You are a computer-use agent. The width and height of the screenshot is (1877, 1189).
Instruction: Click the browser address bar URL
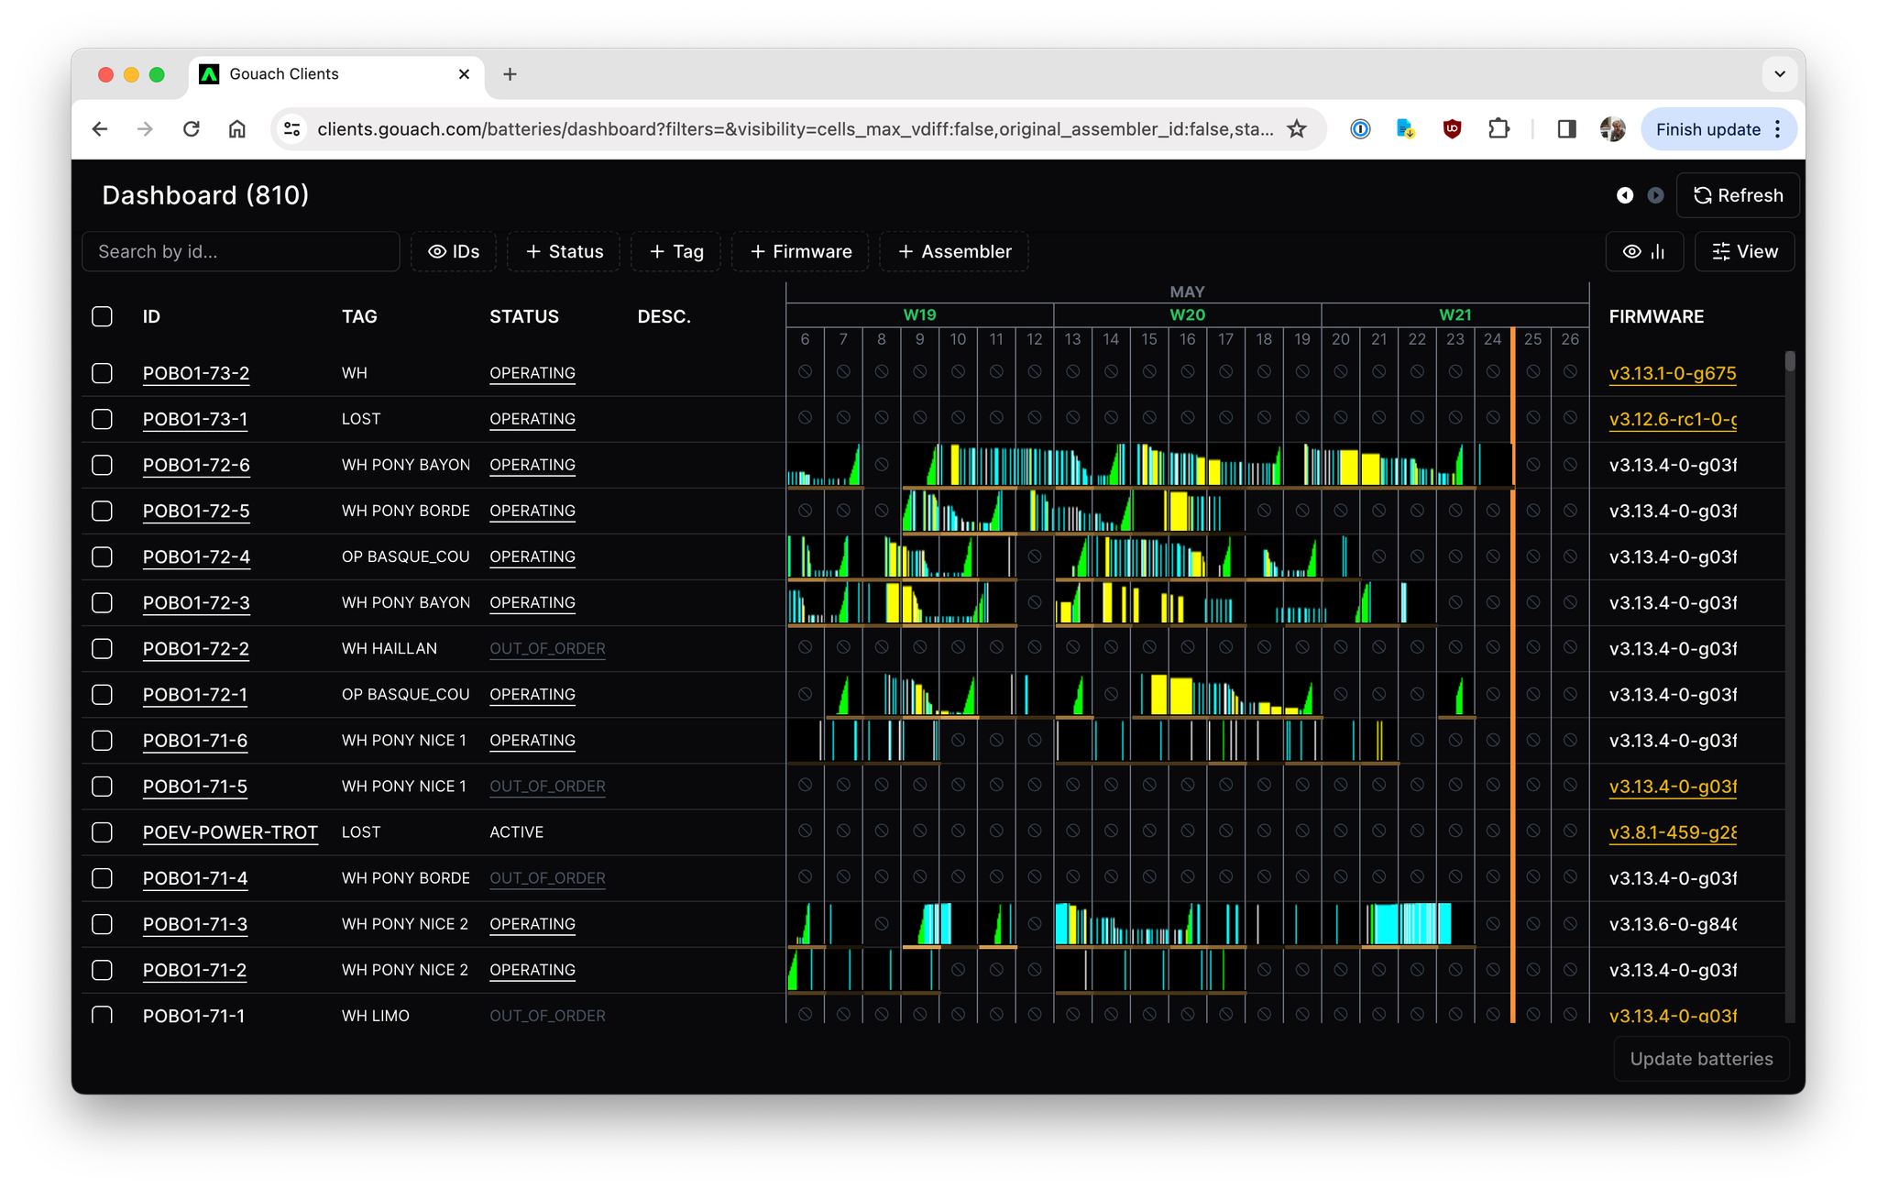click(x=795, y=129)
